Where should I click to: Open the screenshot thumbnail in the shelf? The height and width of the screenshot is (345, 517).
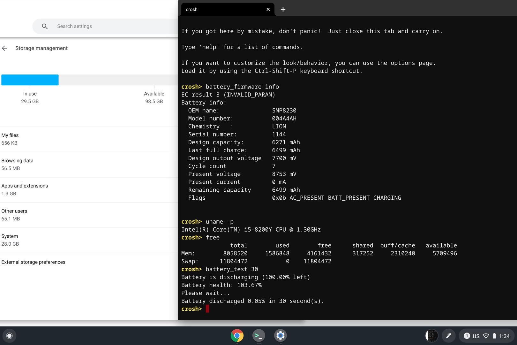[432, 336]
